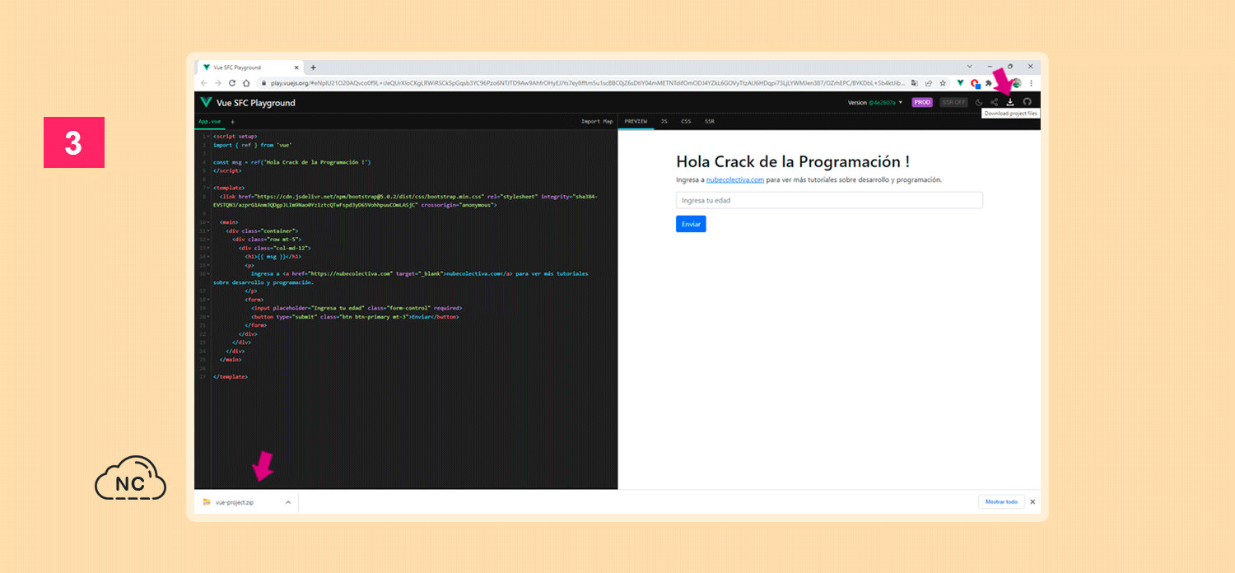Screen dimensions: 1235x573
Task: Click the address bar URL
Action: pyautogui.click(x=588, y=83)
